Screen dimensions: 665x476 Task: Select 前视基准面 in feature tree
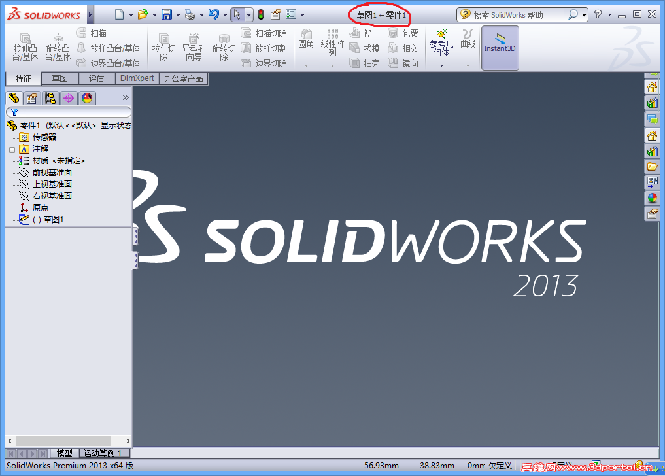(x=52, y=172)
